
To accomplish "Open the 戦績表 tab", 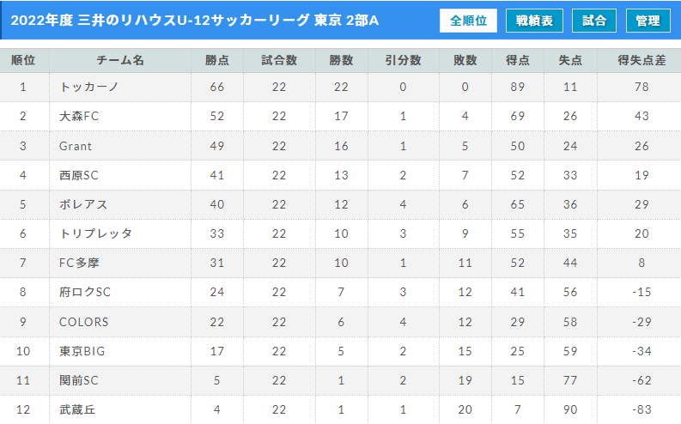I will (534, 21).
